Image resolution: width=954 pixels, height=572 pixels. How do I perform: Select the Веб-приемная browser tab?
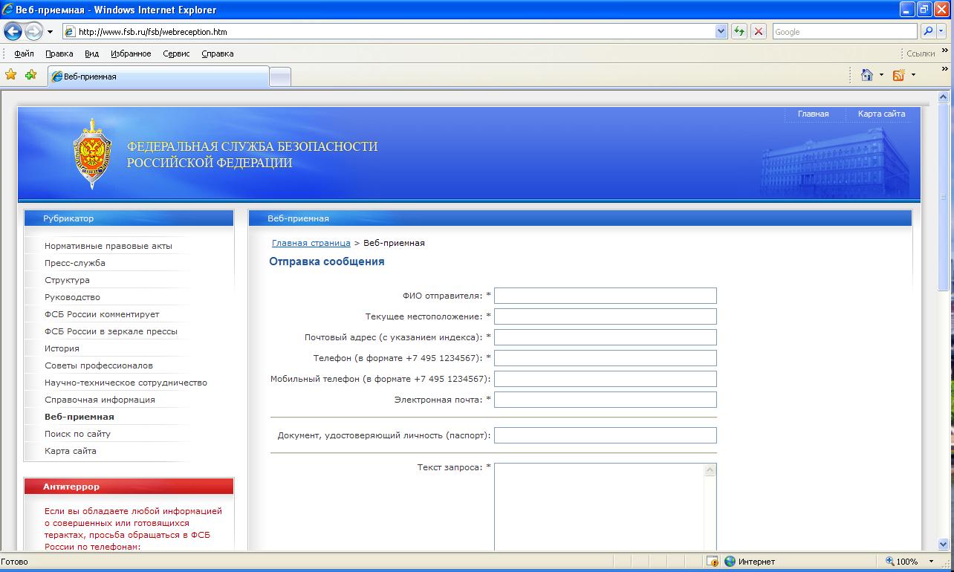pos(158,77)
